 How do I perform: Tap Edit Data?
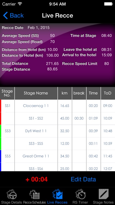(x=83, y=179)
